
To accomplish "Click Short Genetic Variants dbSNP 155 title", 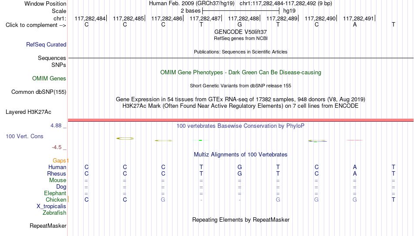I will click(241, 86).
